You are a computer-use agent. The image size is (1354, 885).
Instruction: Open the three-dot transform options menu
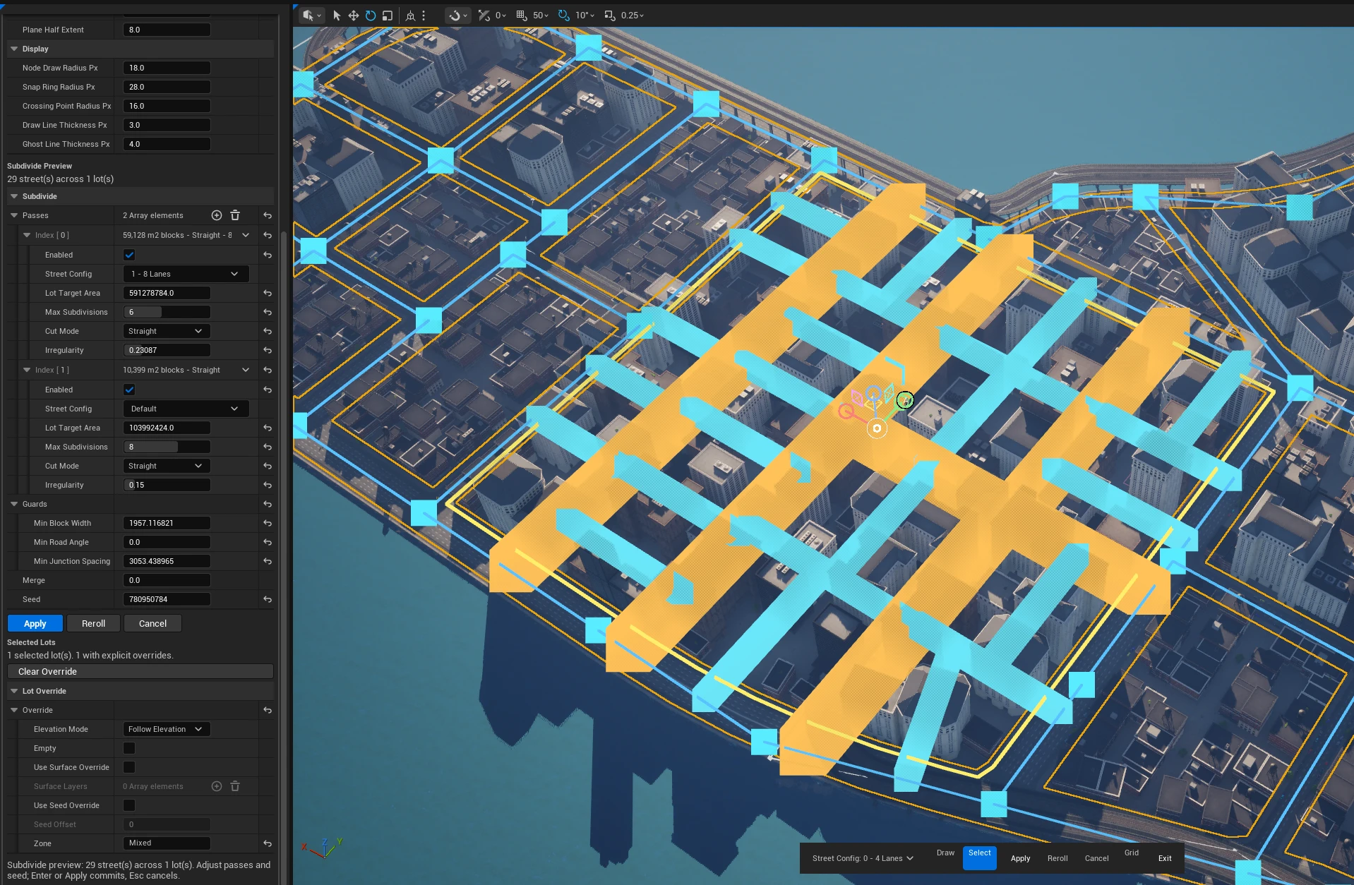[x=424, y=15]
